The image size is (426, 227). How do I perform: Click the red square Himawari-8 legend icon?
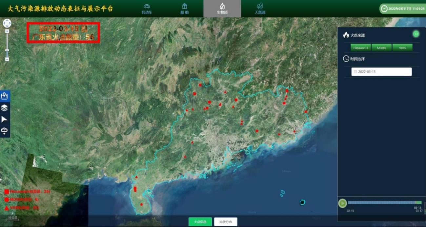pyautogui.click(x=7, y=192)
